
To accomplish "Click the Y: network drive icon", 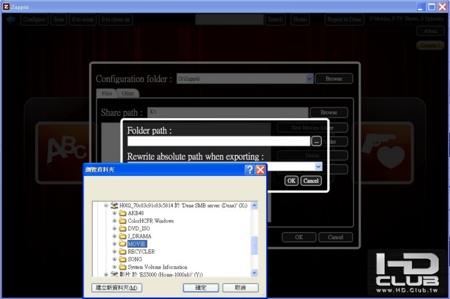I will pyautogui.click(x=114, y=274).
